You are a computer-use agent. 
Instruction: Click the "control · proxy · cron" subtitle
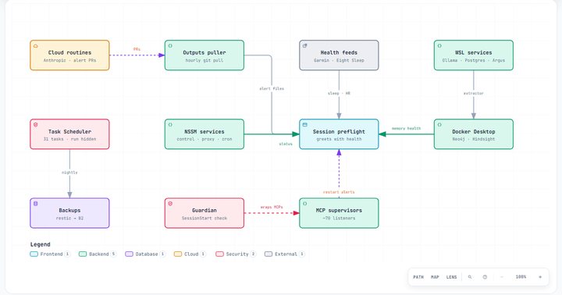coord(205,139)
